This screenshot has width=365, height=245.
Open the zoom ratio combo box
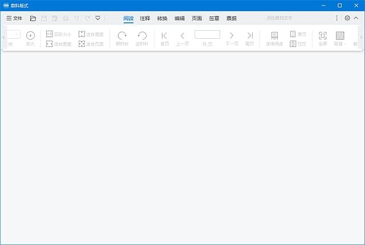14,35
